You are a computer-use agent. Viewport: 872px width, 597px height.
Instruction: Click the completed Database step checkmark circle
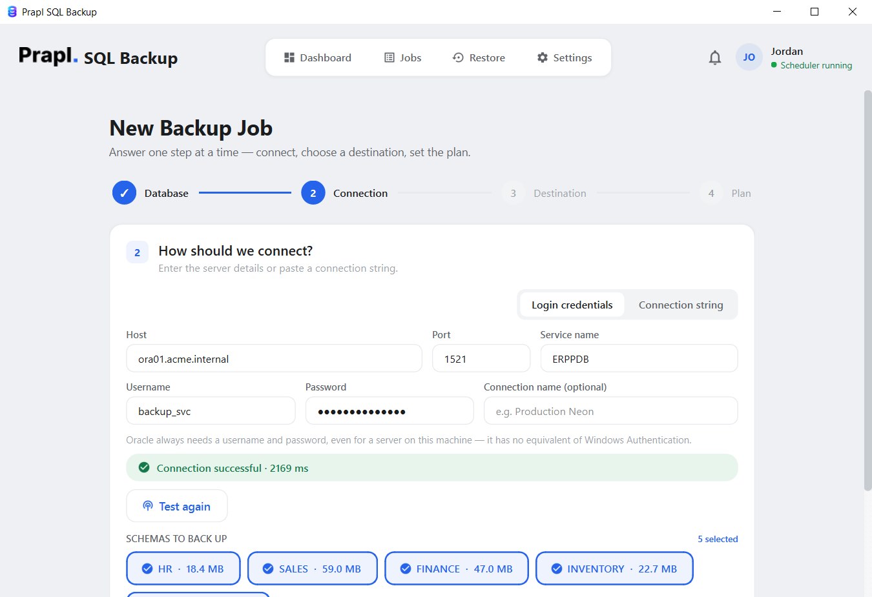point(124,193)
